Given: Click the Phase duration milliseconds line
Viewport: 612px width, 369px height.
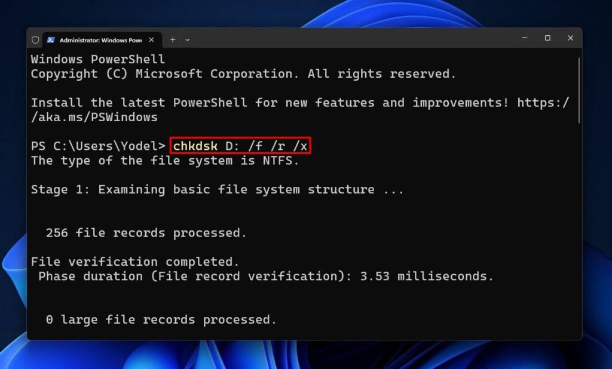Looking at the screenshot, I should point(263,276).
